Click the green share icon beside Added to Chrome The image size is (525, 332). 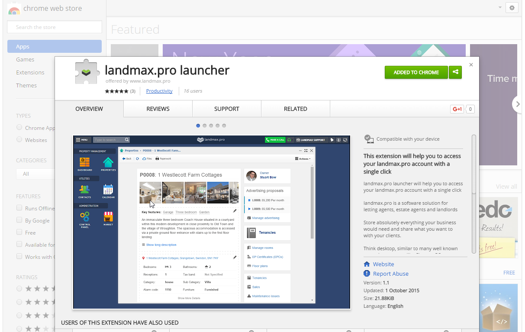tap(455, 72)
